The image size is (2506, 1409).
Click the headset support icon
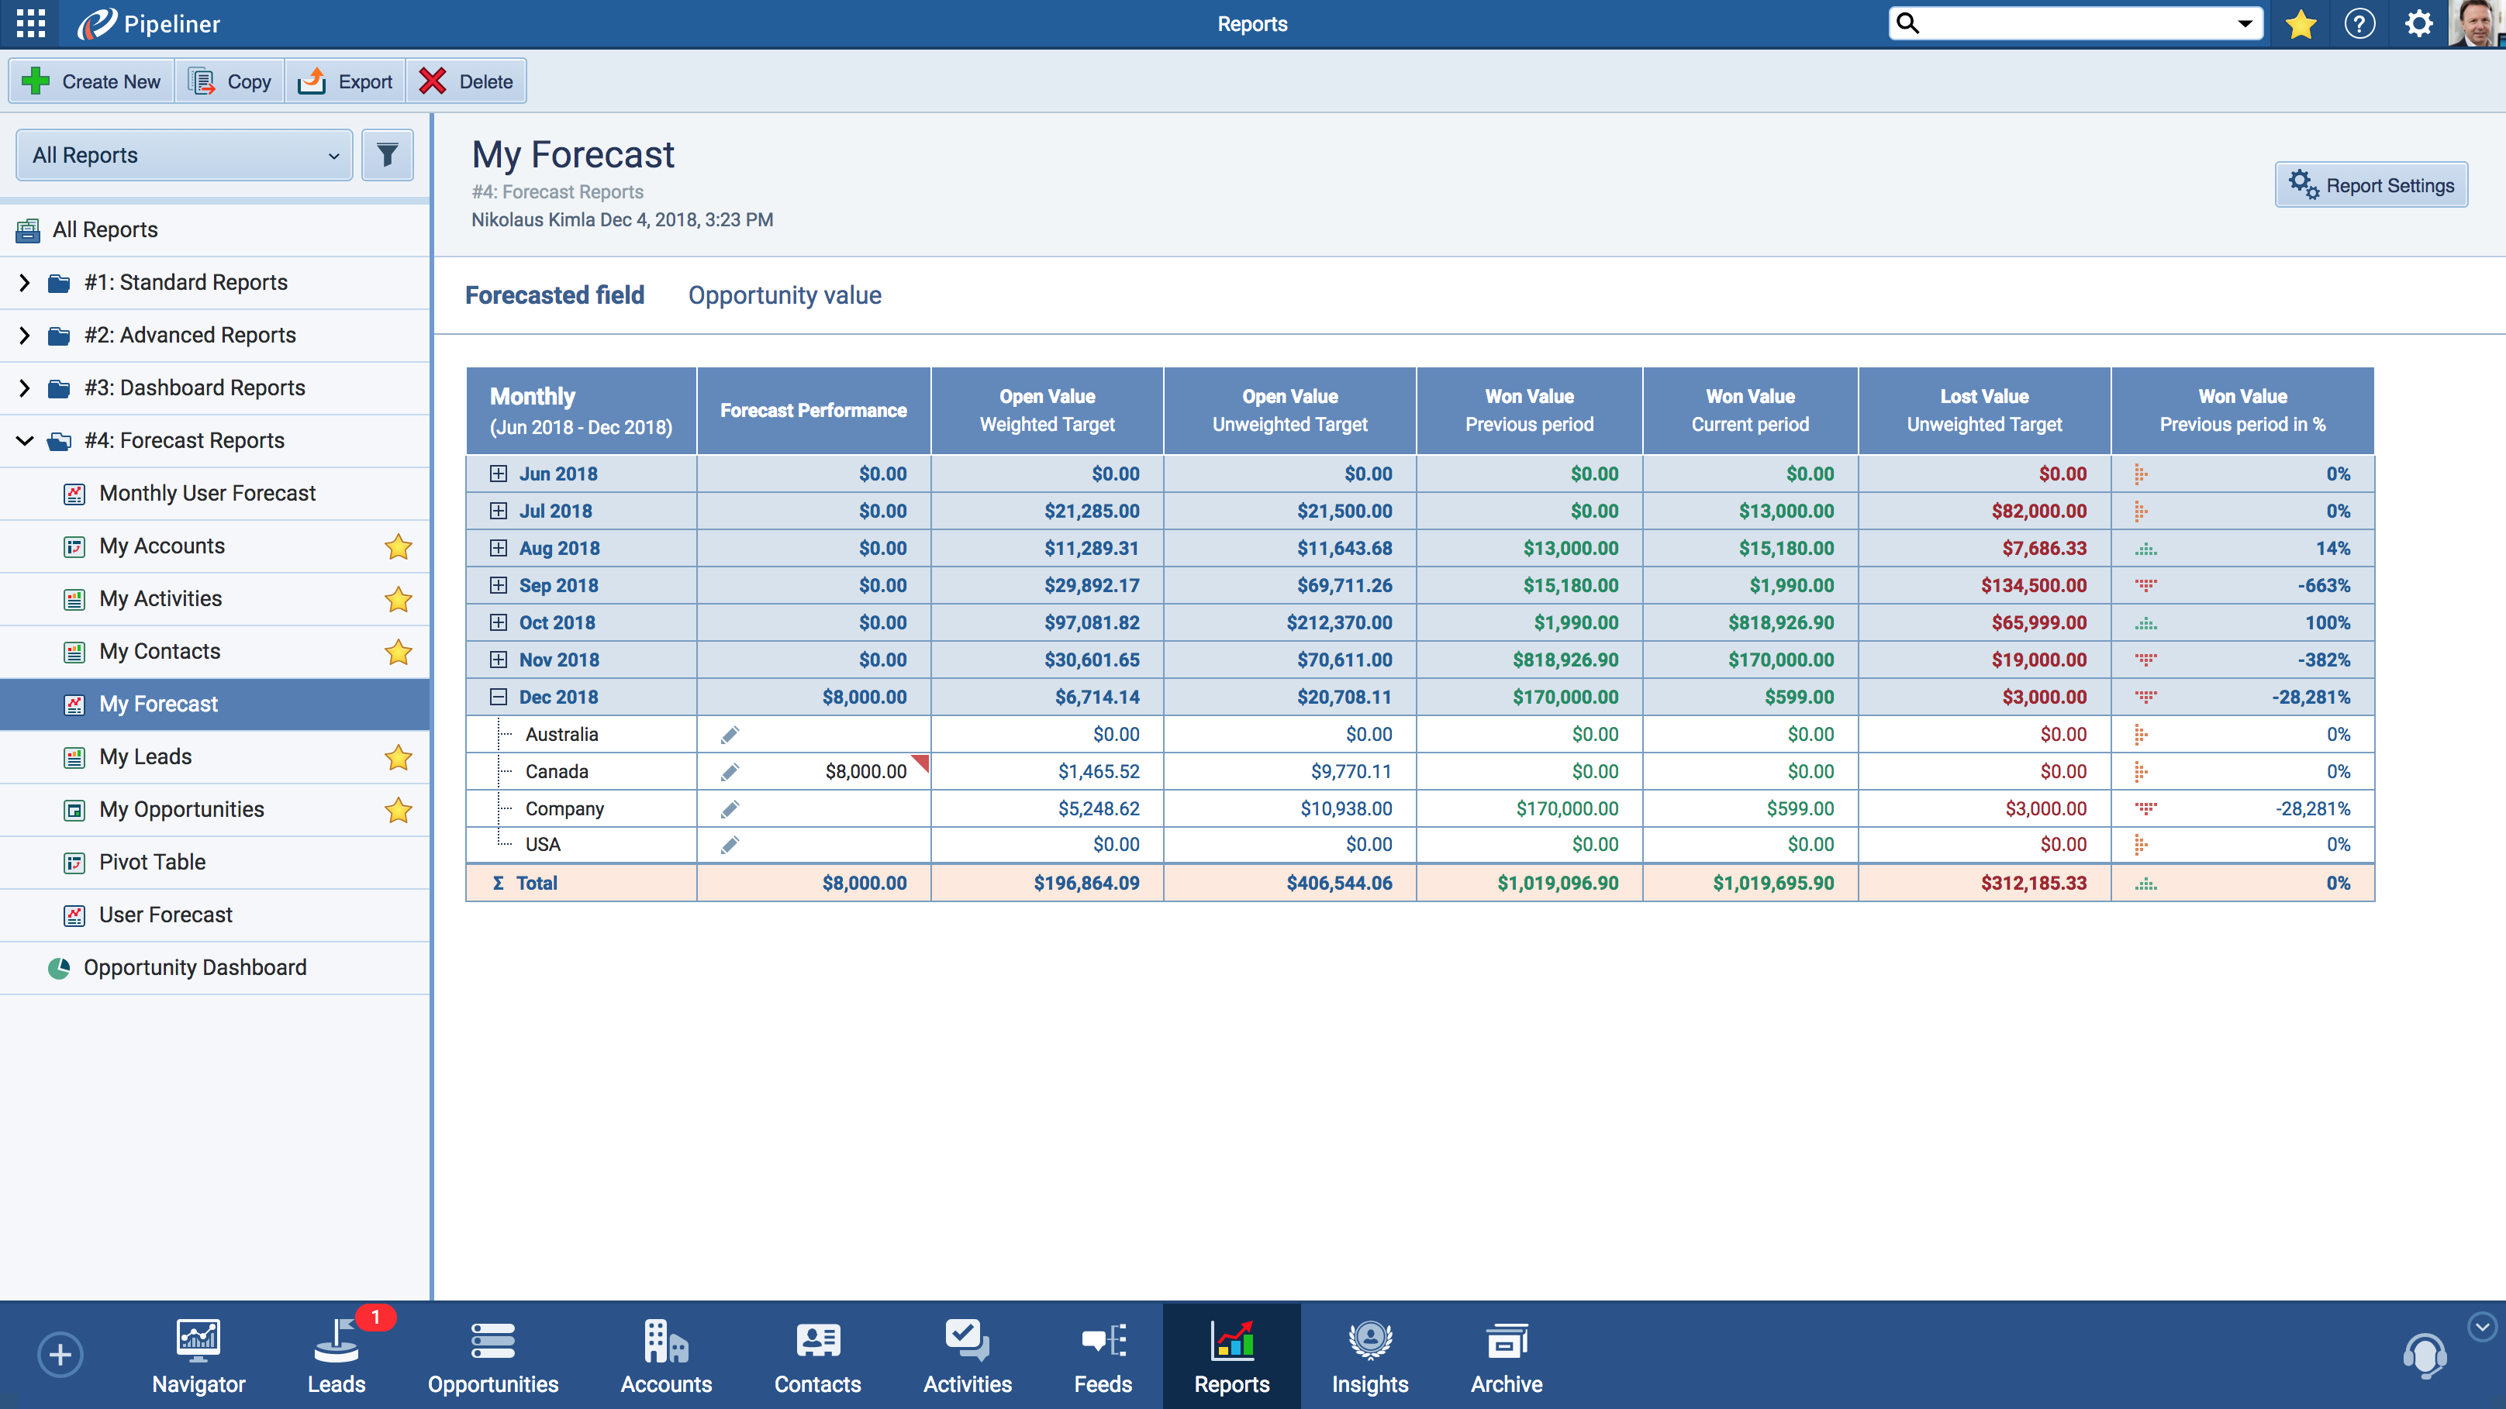pos(2425,1356)
